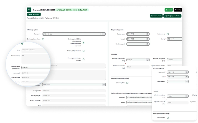Open calendar icon in the left-panel date field
The image size is (198, 123).
(x=104, y=84)
